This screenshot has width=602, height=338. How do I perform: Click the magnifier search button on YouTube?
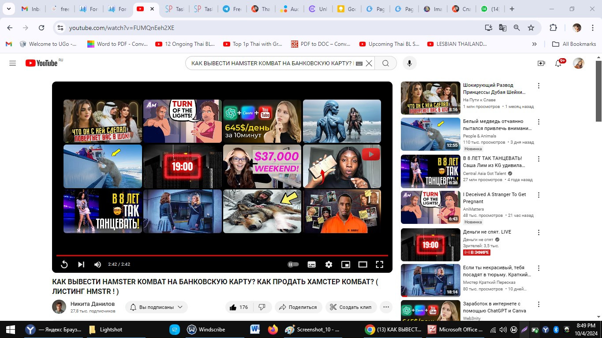(385, 63)
